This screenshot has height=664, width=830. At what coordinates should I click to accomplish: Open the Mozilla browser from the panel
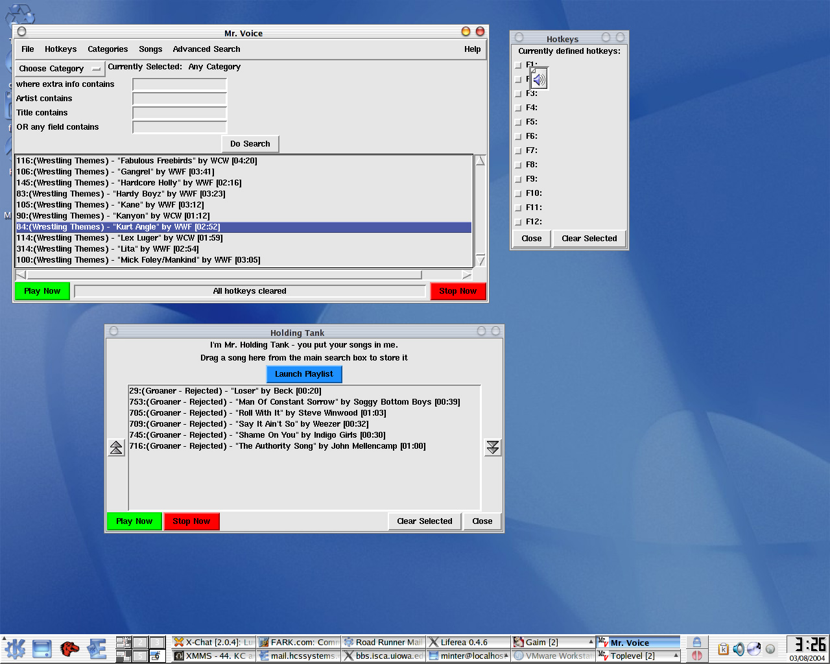coord(70,648)
